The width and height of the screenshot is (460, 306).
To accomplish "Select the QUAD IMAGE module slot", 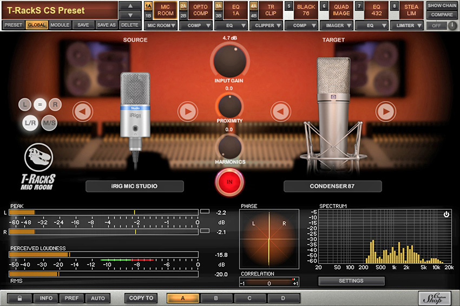I will [x=341, y=10].
